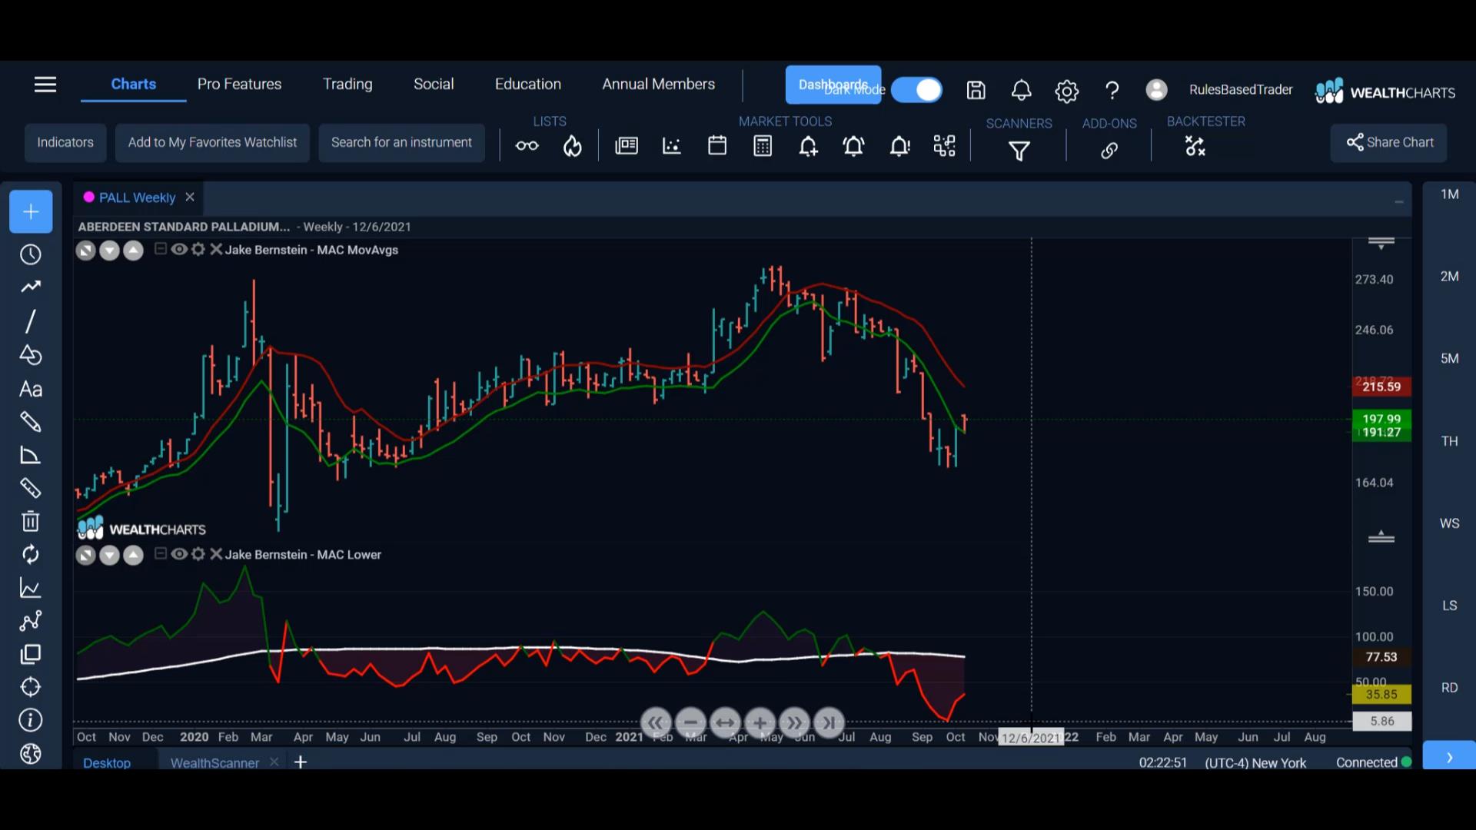Select the straight line drawing tool
1476x830 pixels.
30,321
